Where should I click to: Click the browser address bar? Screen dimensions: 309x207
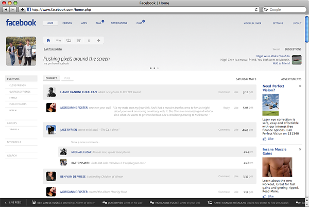[143, 9]
